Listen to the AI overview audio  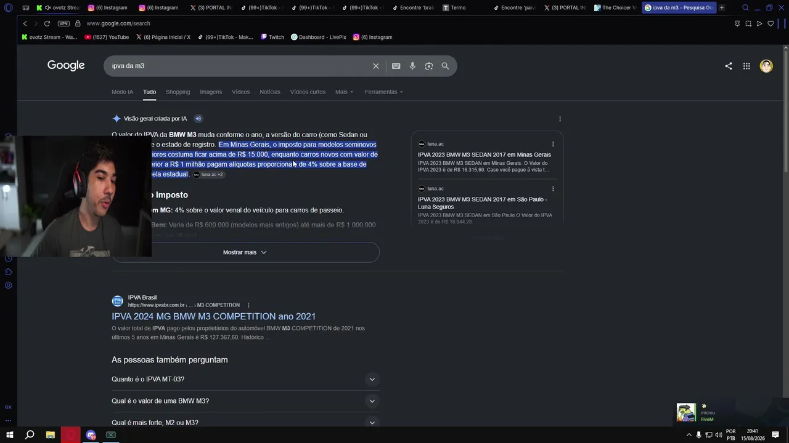[x=198, y=119]
